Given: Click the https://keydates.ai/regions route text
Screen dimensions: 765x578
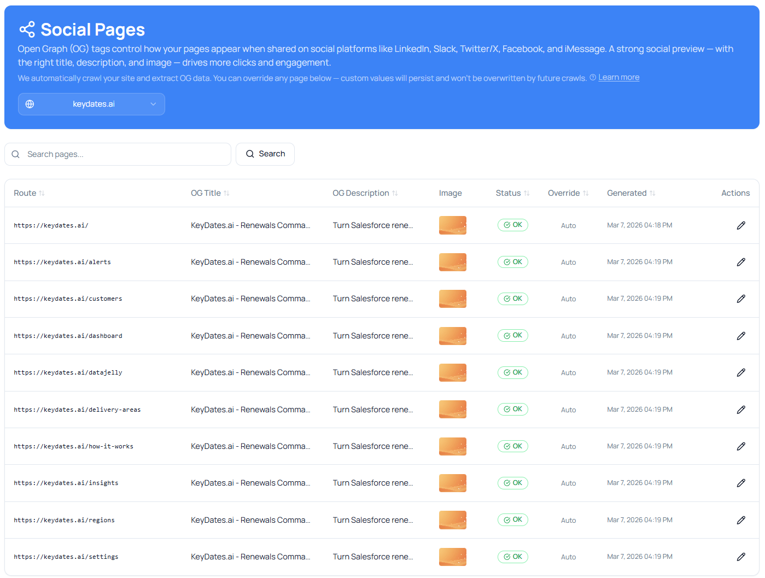Looking at the screenshot, I should point(64,520).
